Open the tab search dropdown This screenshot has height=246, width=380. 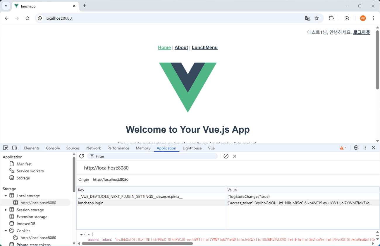[x=6, y=6]
